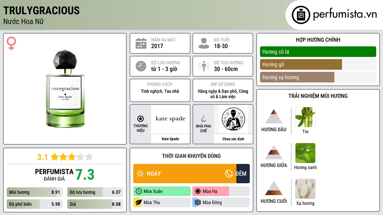Click the Kate Spade brand name label
Viewport: 383px width, 215px height.
[x=170, y=139]
